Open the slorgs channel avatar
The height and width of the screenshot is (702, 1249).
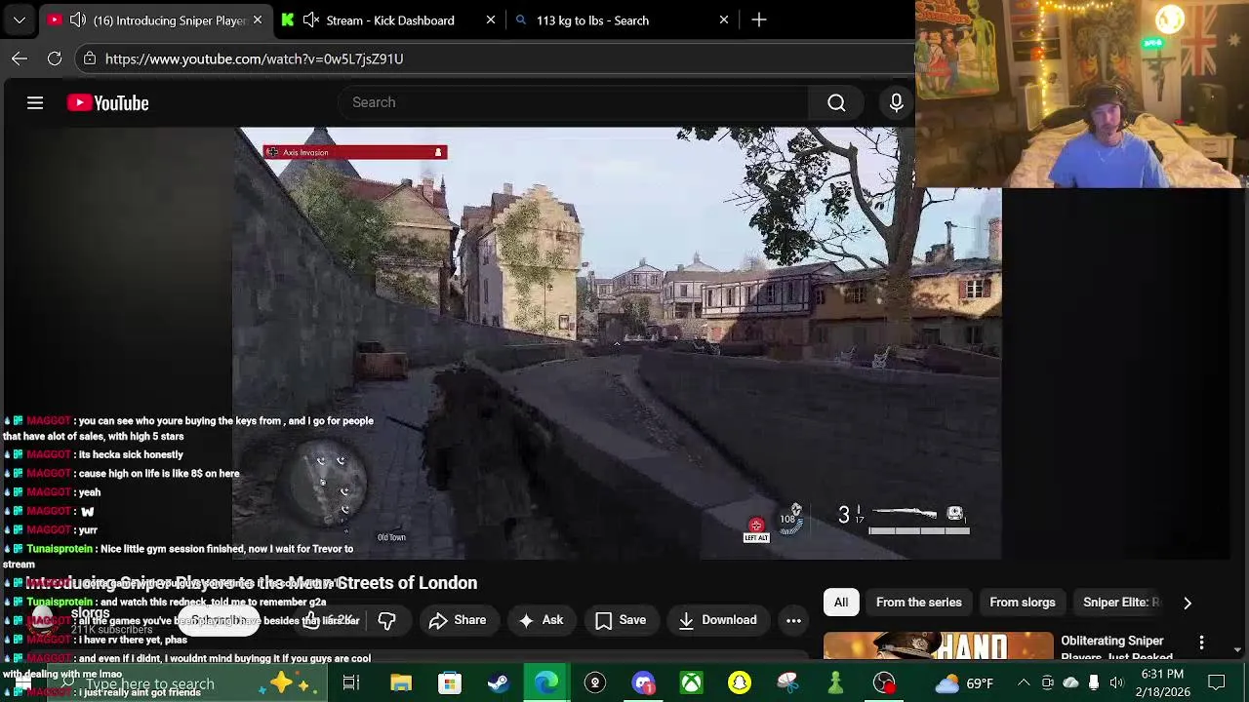pyautogui.click(x=43, y=620)
